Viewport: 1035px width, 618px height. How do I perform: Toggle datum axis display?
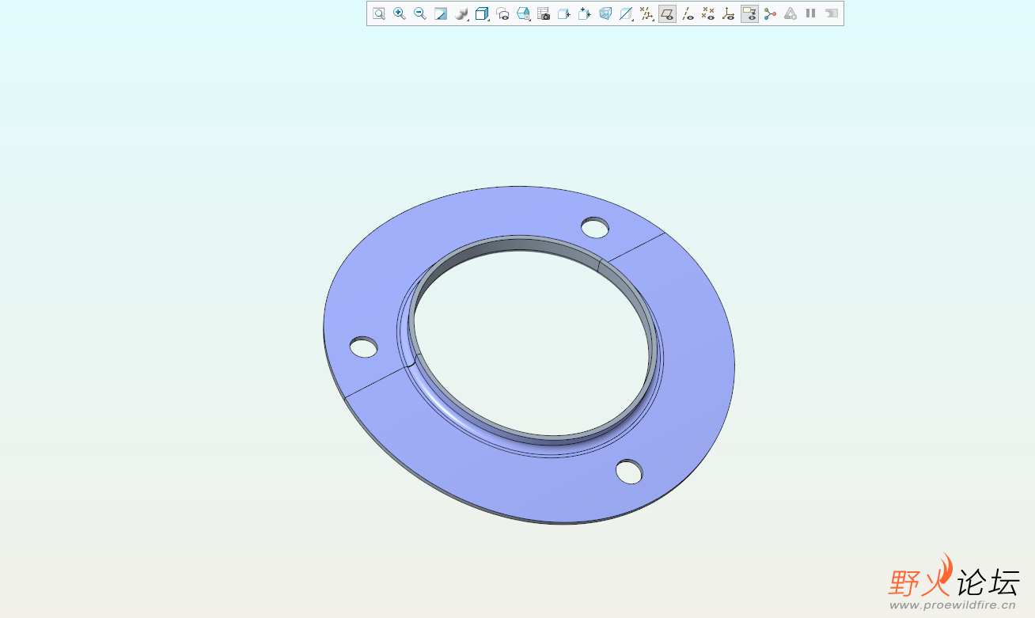coord(688,13)
